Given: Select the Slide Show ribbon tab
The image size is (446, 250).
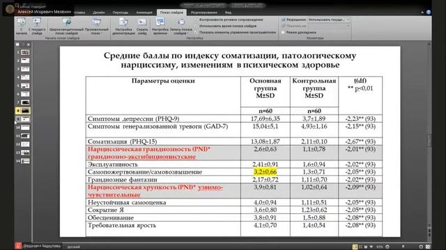Looking at the screenshot, I should [x=171, y=12].
